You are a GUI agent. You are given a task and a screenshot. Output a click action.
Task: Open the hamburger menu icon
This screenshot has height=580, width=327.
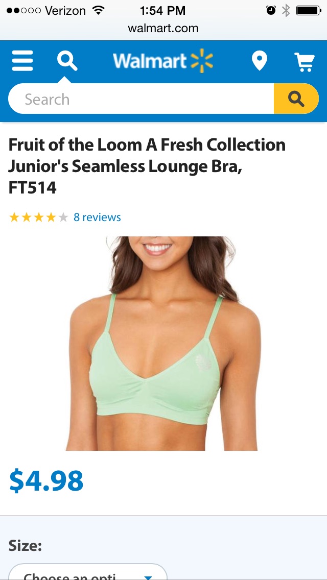[x=22, y=61]
